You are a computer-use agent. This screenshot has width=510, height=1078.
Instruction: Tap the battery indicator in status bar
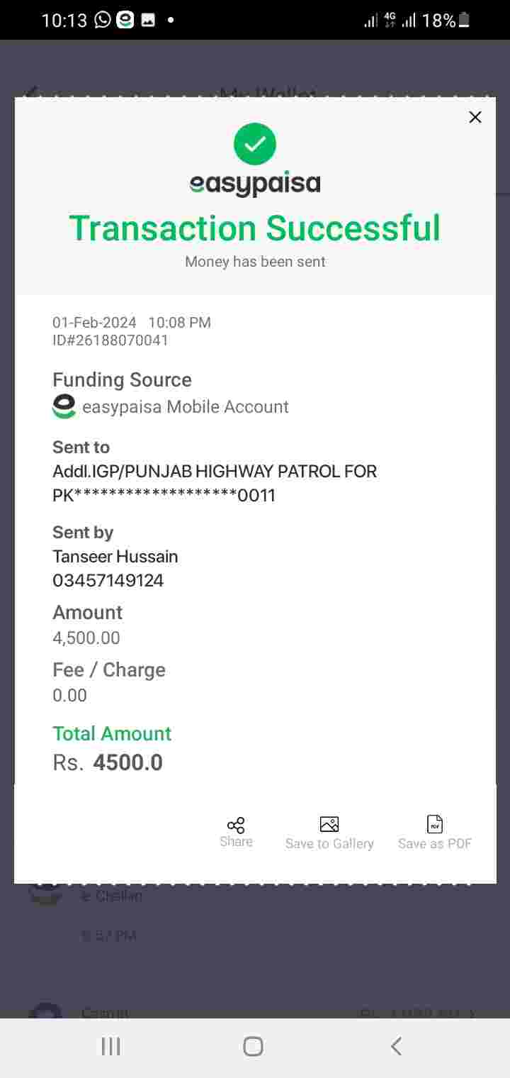(464, 20)
